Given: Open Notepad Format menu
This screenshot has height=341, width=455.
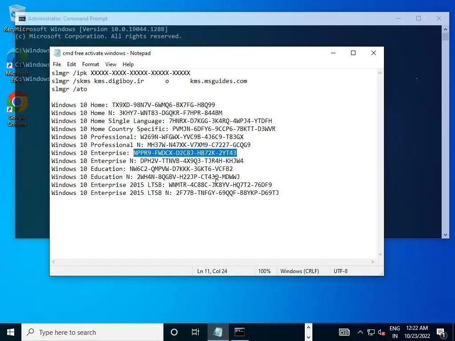Looking at the screenshot, I should pyautogui.click(x=91, y=64).
